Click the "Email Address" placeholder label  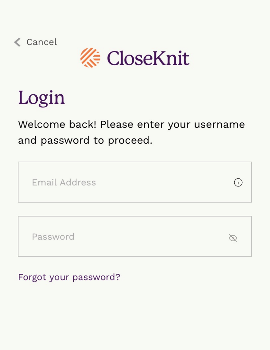(64, 182)
